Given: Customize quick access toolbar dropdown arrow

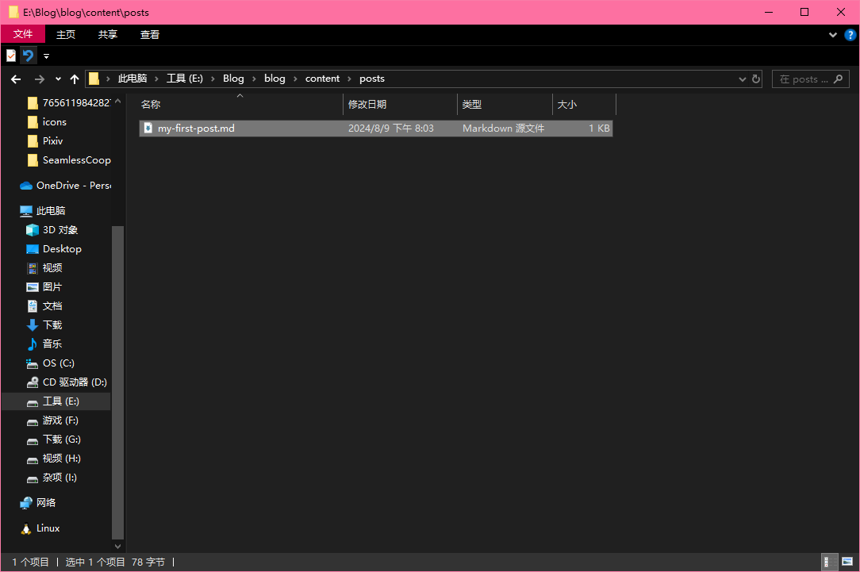Looking at the screenshot, I should pos(46,56).
